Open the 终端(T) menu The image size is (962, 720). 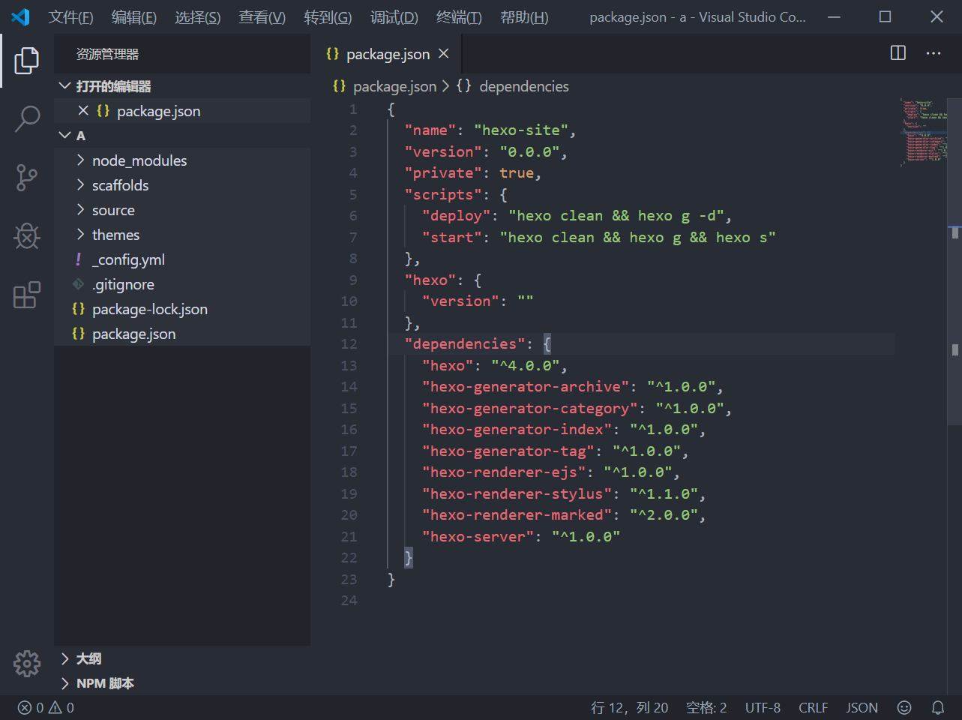click(458, 17)
